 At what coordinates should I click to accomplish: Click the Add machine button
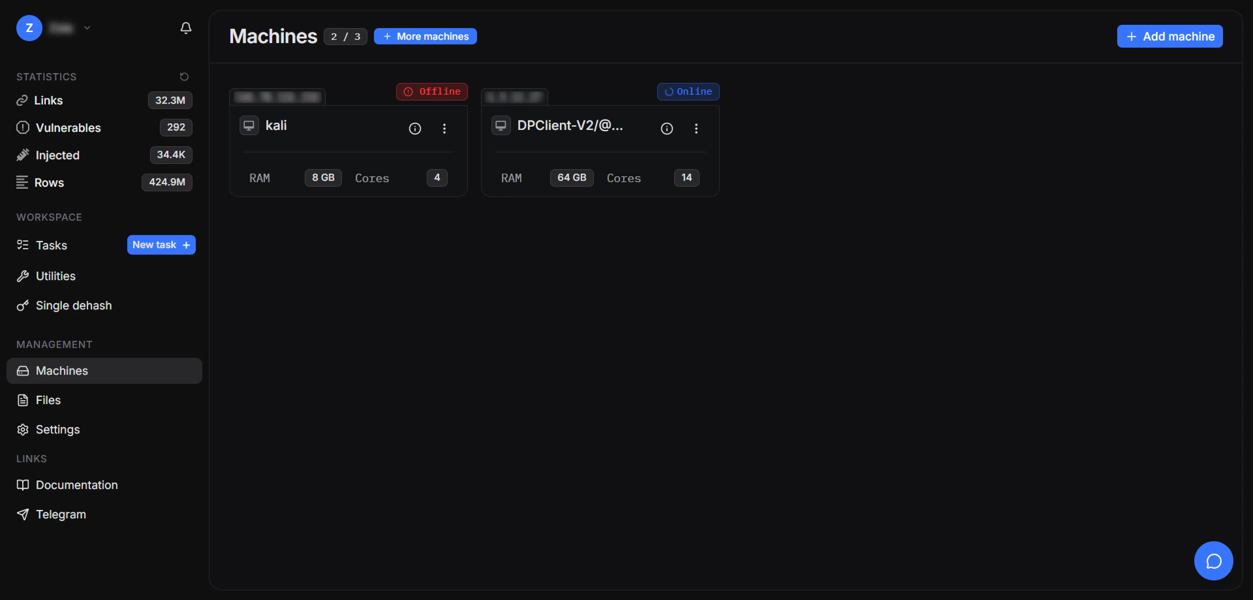[1169, 37]
